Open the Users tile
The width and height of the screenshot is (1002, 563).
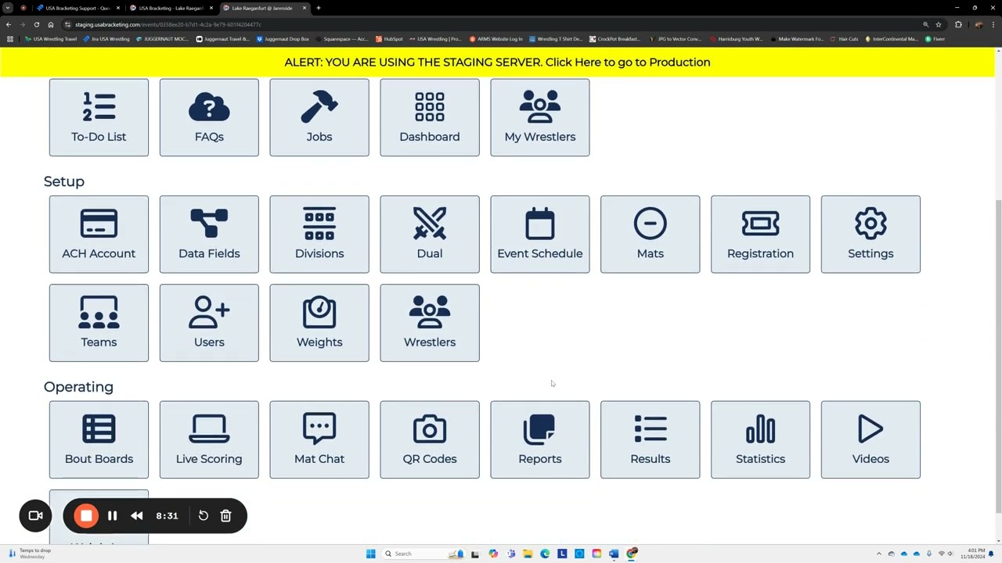click(209, 323)
